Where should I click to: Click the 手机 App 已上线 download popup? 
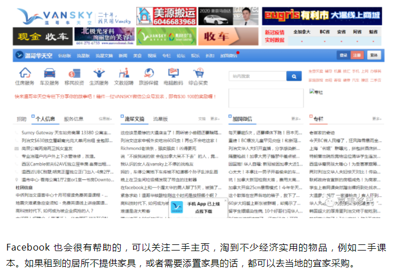(x=198, y=208)
